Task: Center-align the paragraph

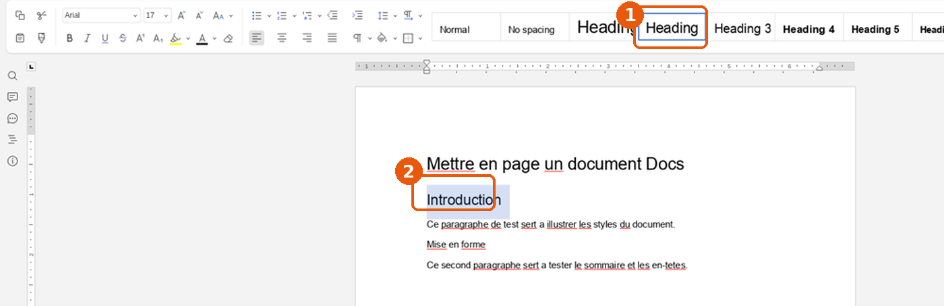Action: point(282,38)
